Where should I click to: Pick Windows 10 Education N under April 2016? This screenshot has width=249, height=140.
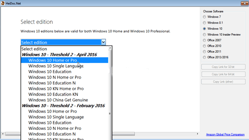(65, 83)
